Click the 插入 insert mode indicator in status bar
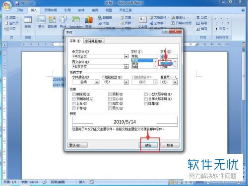 pyautogui.click(x=82, y=182)
